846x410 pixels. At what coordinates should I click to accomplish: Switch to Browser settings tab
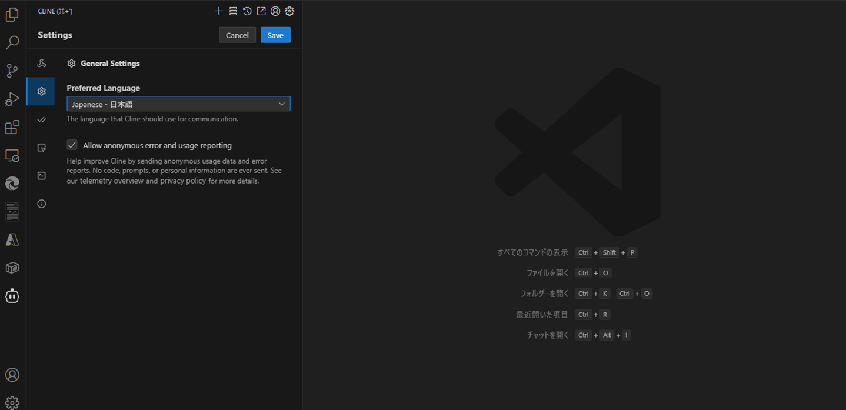[x=41, y=148]
